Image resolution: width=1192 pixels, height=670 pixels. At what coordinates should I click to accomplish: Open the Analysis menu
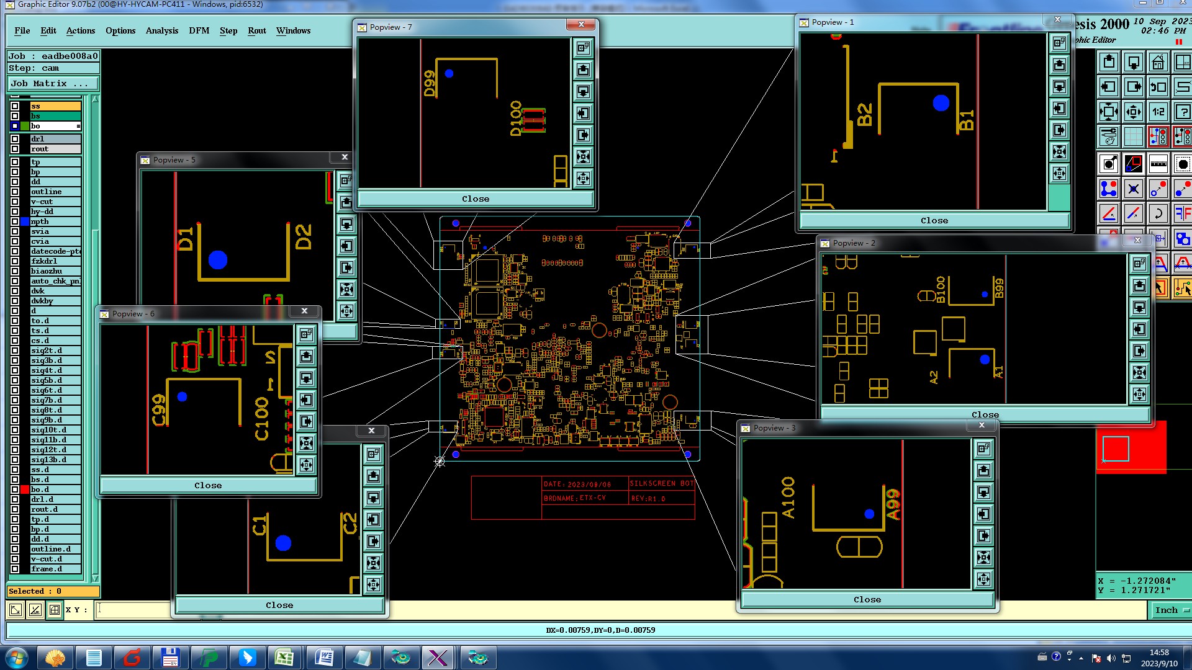(x=161, y=31)
